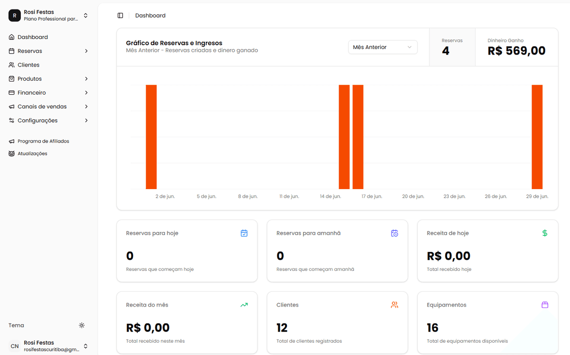Open the Programa de Afiliados icon
The width and height of the screenshot is (570, 355).
[11, 141]
